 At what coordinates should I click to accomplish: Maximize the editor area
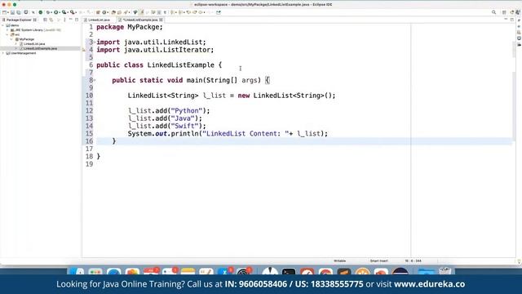[x=512, y=20]
